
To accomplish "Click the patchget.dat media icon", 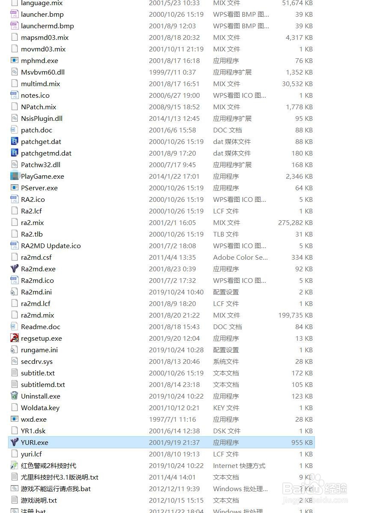I will point(15,142).
